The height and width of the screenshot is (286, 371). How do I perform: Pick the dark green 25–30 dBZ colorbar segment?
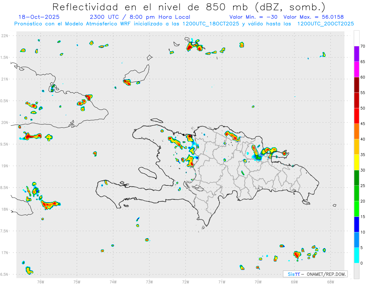coord(357,178)
